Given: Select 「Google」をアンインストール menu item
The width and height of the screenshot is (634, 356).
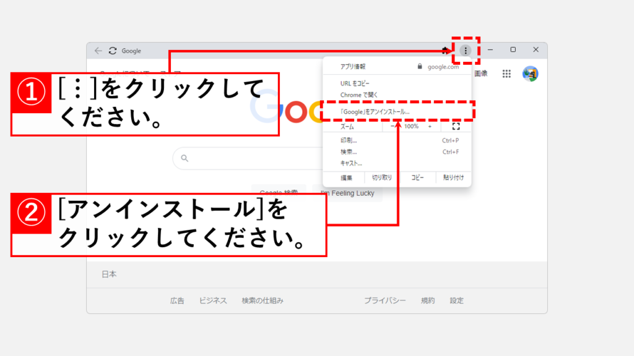Looking at the screenshot, I should (375, 112).
